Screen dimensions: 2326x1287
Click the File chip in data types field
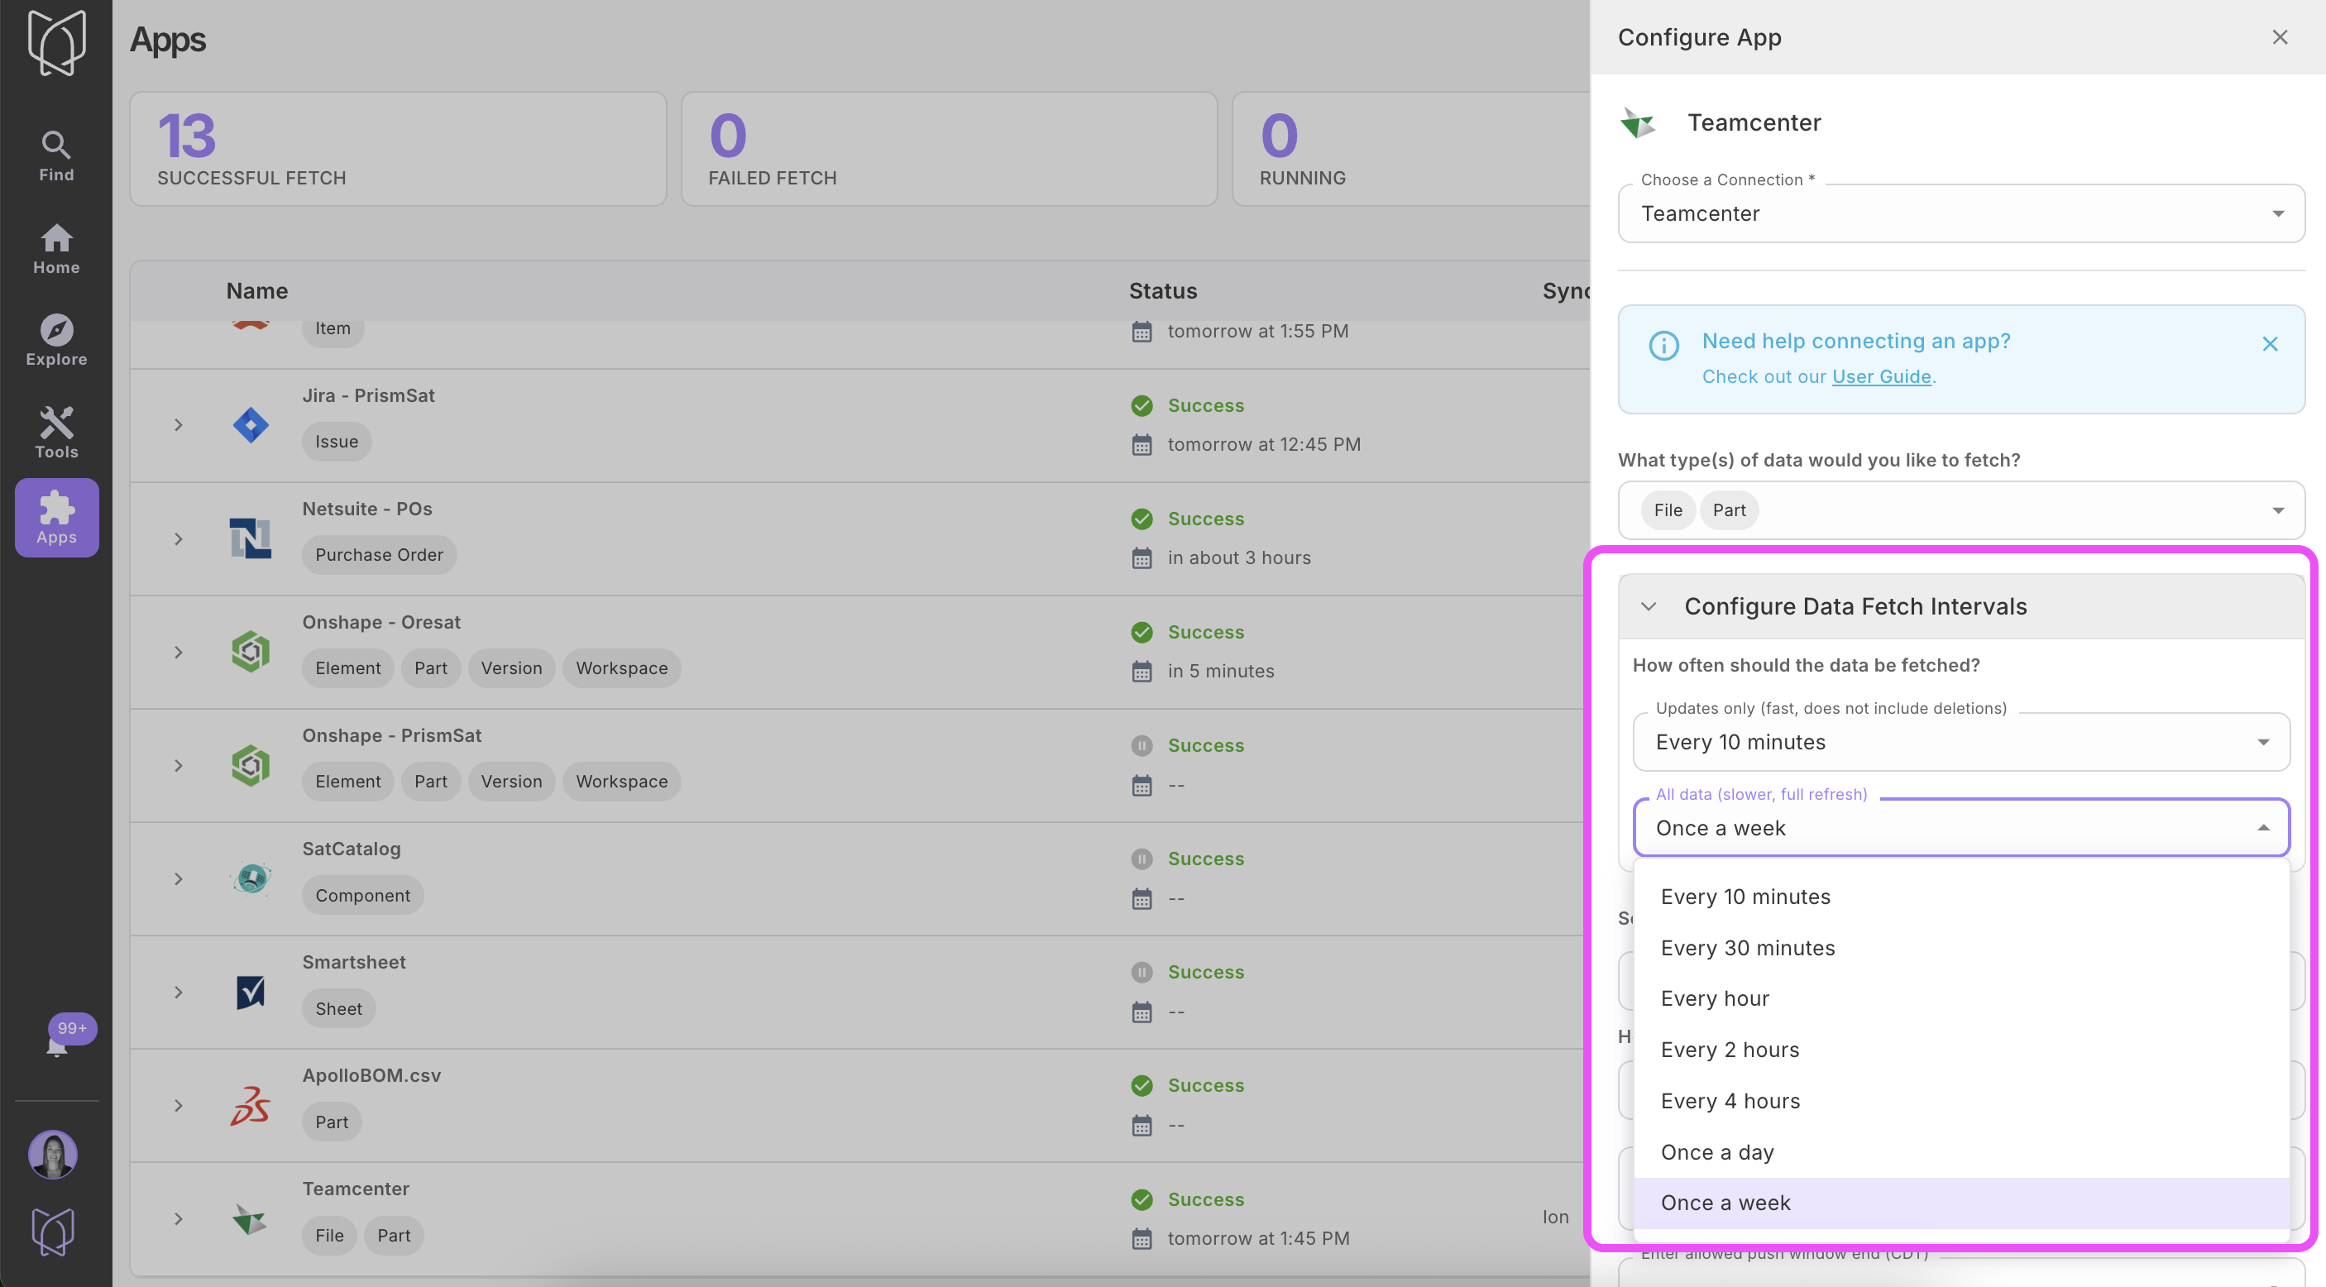tap(1667, 510)
